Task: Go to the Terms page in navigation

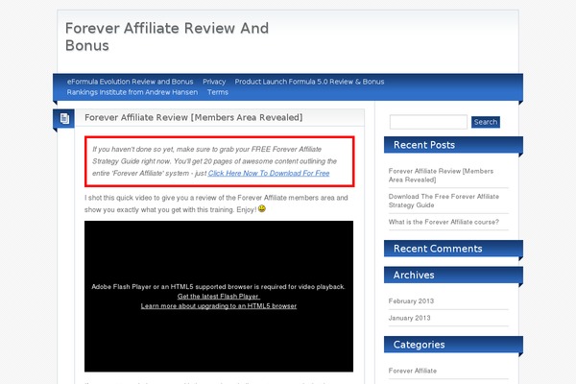Action: coord(218,92)
